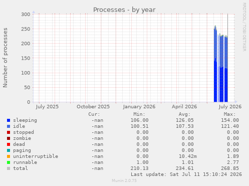The image size is (249, 186).
Task: Click total maximum value 268.85
Action: pos(230,168)
